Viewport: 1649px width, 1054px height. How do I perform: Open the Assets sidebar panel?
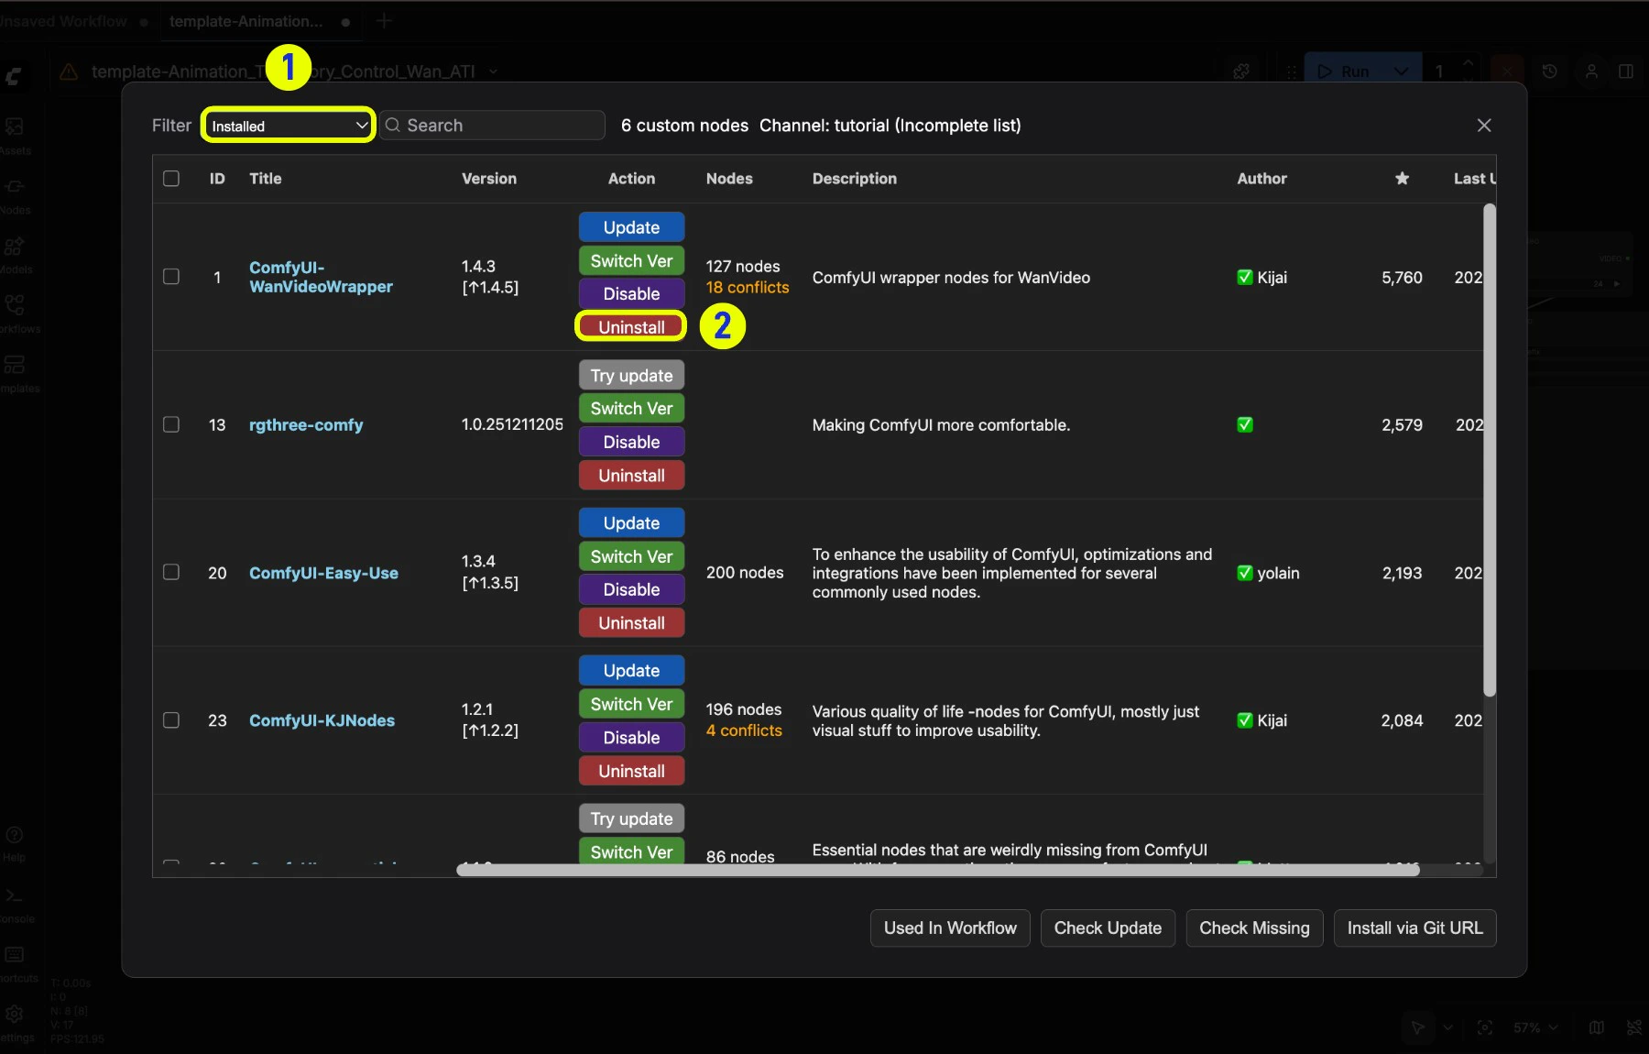pos(15,135)
